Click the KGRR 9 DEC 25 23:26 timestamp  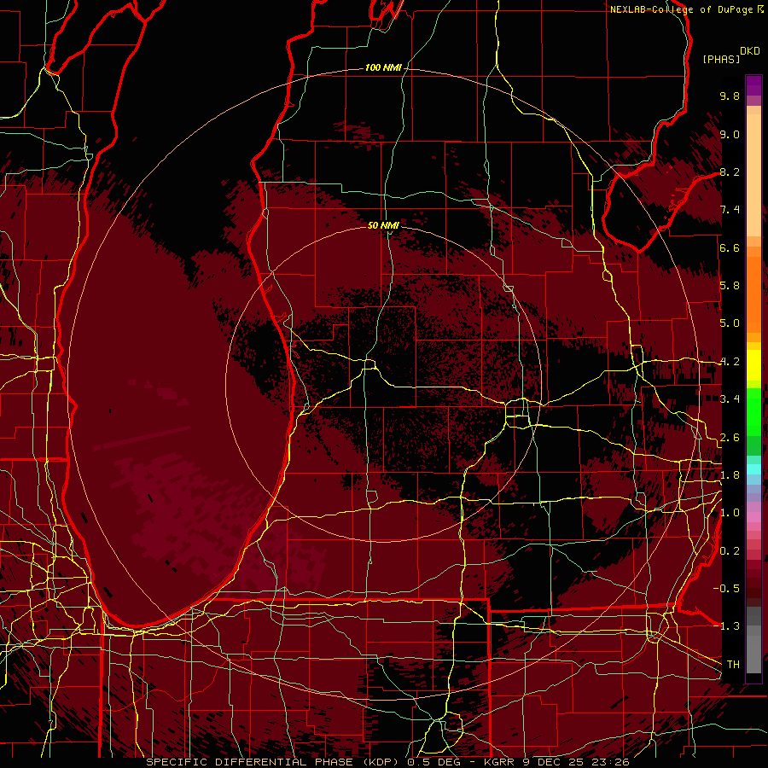pyautogui.click(x=556, y=762)
